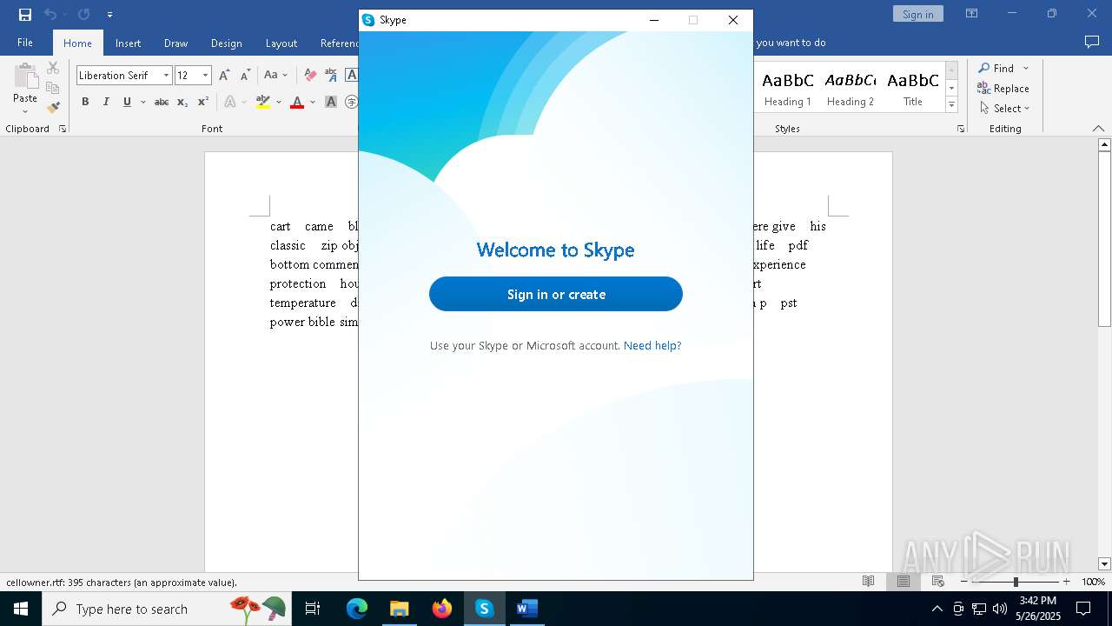Viewport: 1112px width, 626px height.
Task: Open Word from the taskbar
Action: (x=526, y=609)
